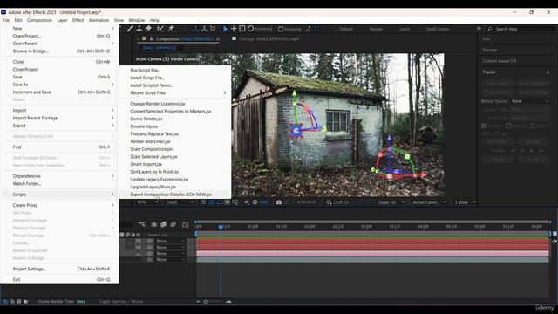Click the Hide Shy Layers icon in timeline

154,224
